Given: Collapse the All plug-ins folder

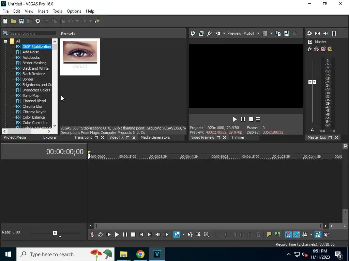Looking at the screenshot, I should [5, 41].
